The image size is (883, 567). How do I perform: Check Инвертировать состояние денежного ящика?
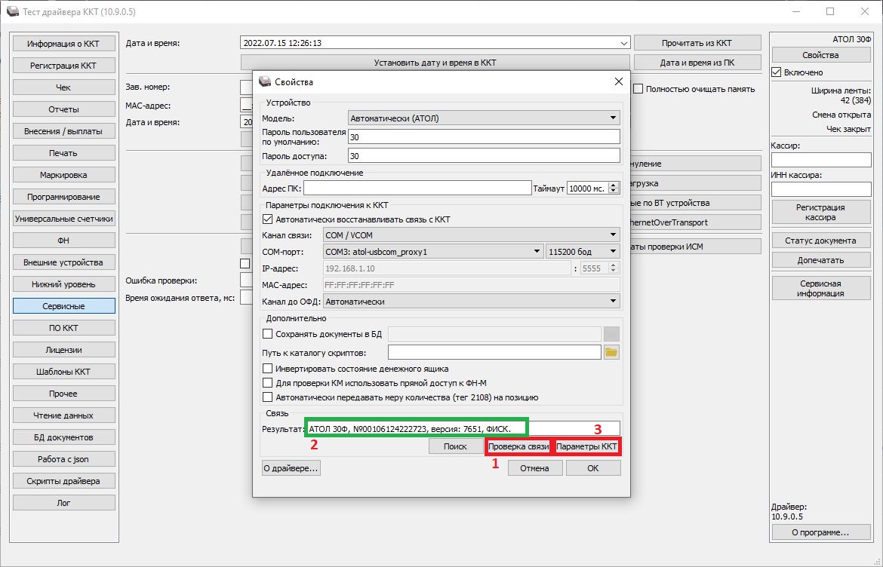click(267, 369)
